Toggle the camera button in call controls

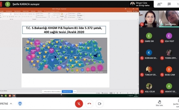(99, 103)
